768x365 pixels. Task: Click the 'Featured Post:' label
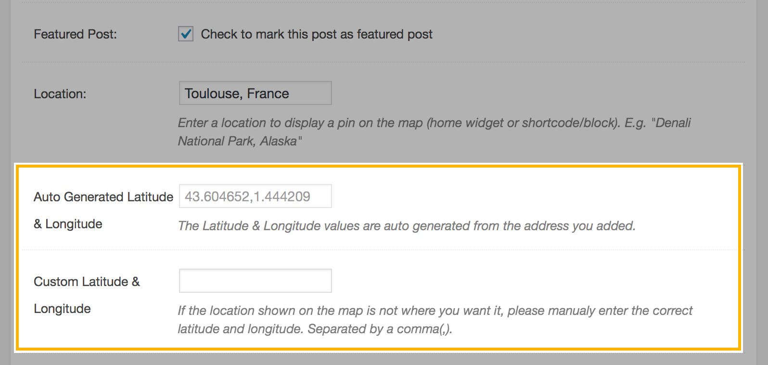point(75,34)
